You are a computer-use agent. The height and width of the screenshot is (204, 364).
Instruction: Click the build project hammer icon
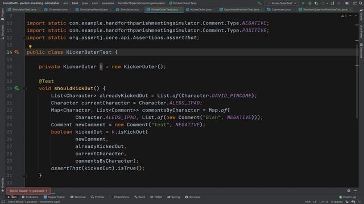(259, 3)
